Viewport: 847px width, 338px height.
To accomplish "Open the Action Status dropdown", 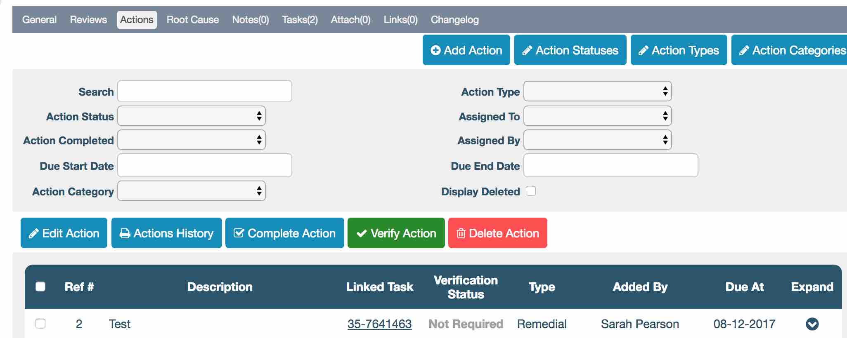I will coord(192,116).
